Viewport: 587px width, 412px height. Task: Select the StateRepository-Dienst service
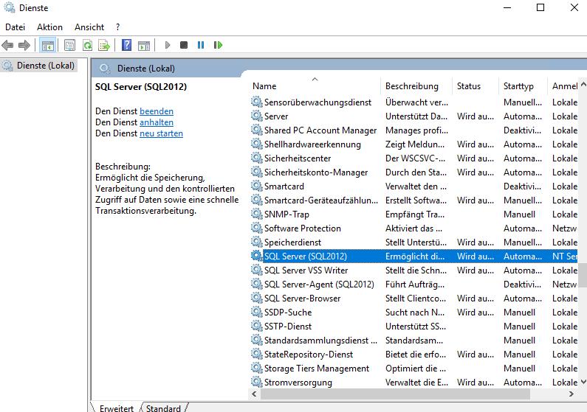pyautogui.click(x=413, y=354)
